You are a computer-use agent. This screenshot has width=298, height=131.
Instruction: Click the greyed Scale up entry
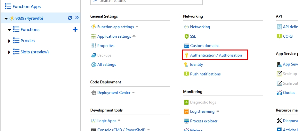(x=290, y=74)
